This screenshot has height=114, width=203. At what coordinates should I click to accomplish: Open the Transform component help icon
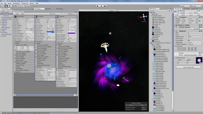tap(200, 17)
